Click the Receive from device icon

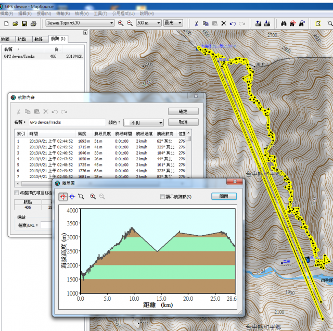point(267,23)
